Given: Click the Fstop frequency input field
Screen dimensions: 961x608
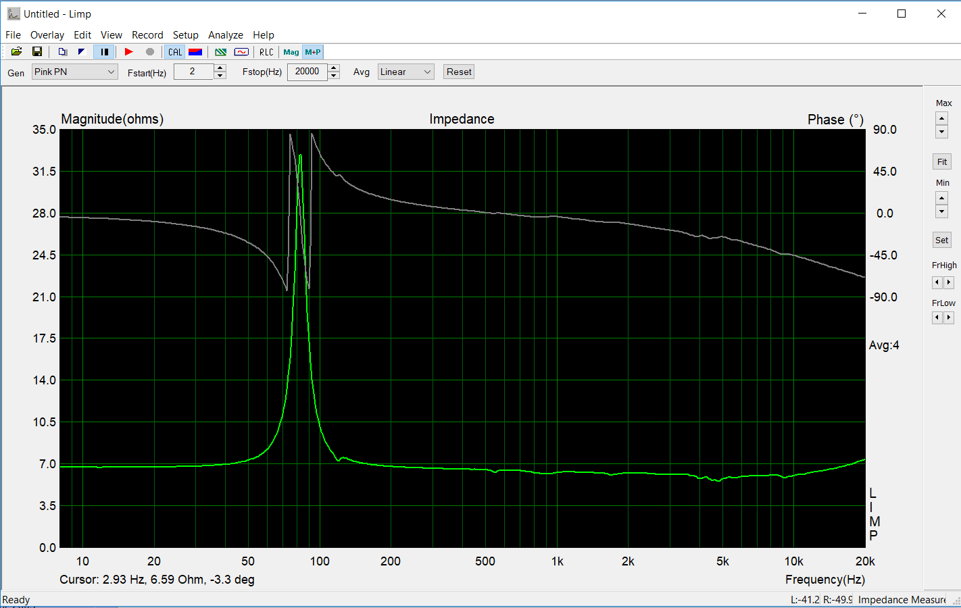Looking at the screenshot, I should click(307, 72).
